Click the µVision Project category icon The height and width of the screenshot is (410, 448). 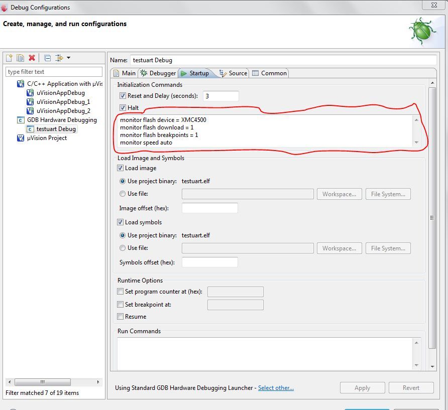[21, 138]
